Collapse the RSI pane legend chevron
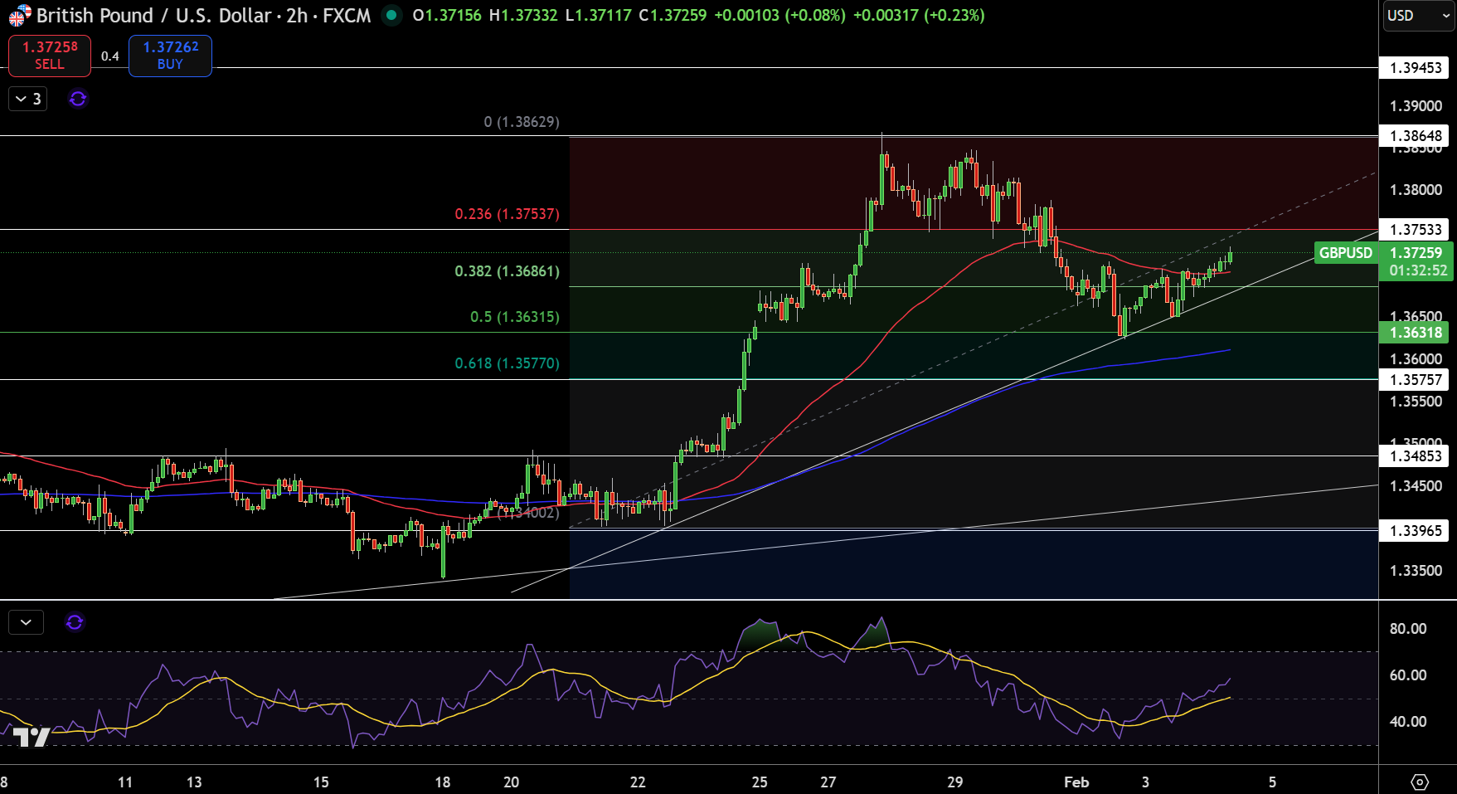The image size is (1457, 794). [x=26, y=622]
